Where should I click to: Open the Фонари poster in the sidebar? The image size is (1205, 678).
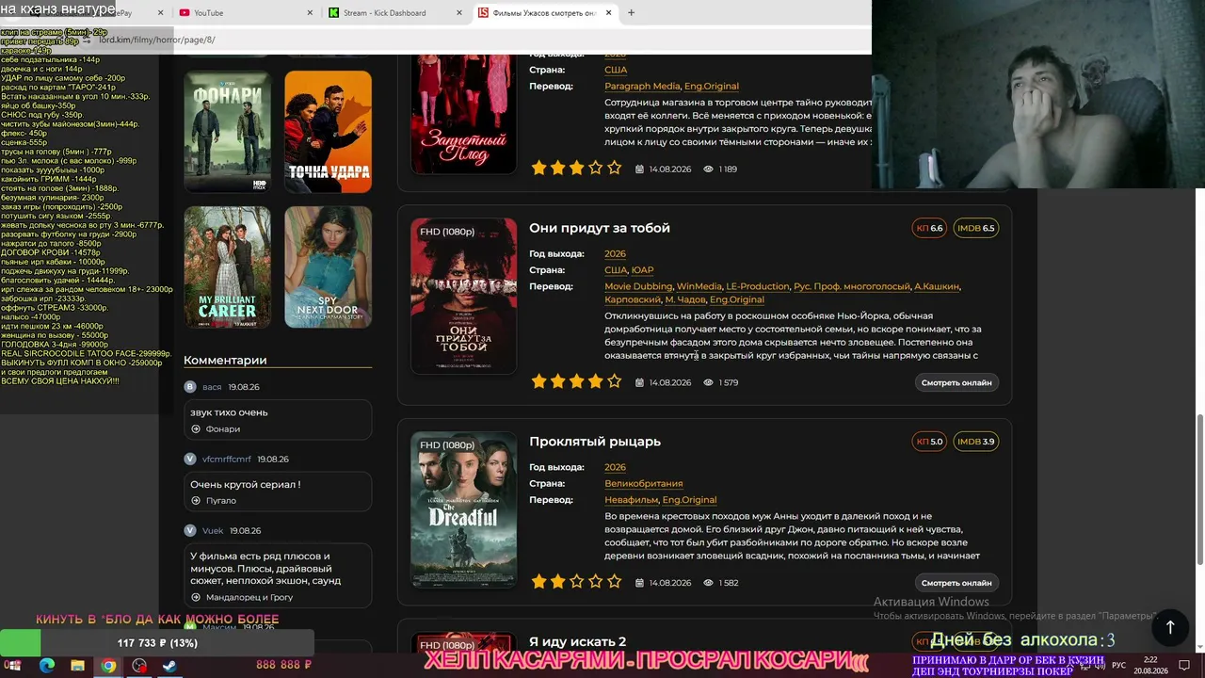click(x=227, y=132)
